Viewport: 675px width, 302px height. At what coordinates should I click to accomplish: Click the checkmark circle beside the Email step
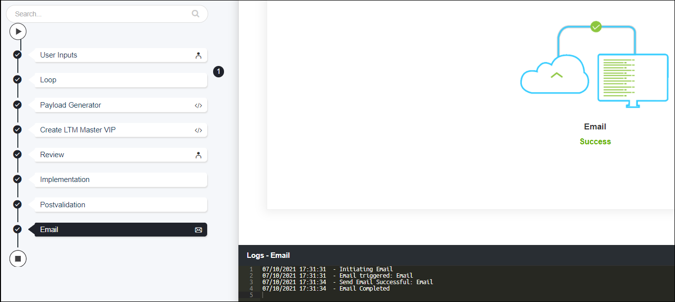coord(17,229)
